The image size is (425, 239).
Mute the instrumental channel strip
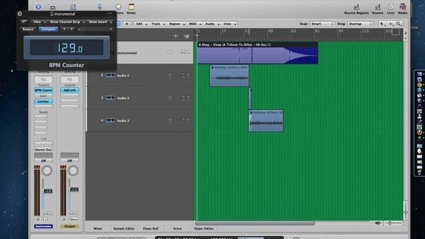pyautogui.click(x=45, y=214)
